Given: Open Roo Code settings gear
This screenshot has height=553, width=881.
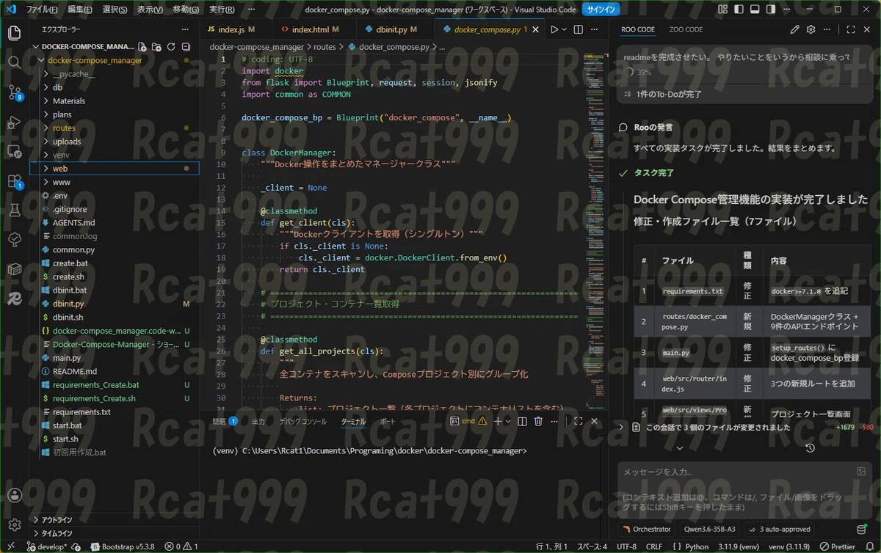Looking at the screenshot, I should (811, 29).
